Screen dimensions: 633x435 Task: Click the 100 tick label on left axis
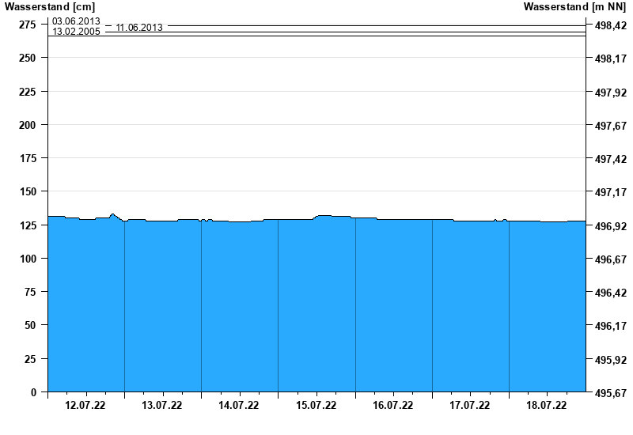(x=27, y=259)
